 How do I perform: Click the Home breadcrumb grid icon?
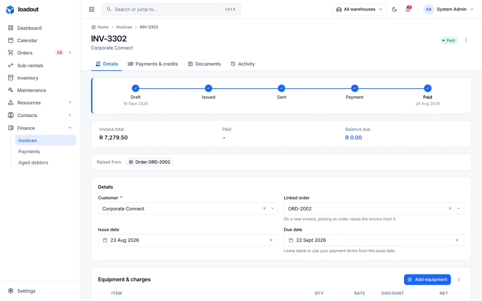(x=93, y=27)
